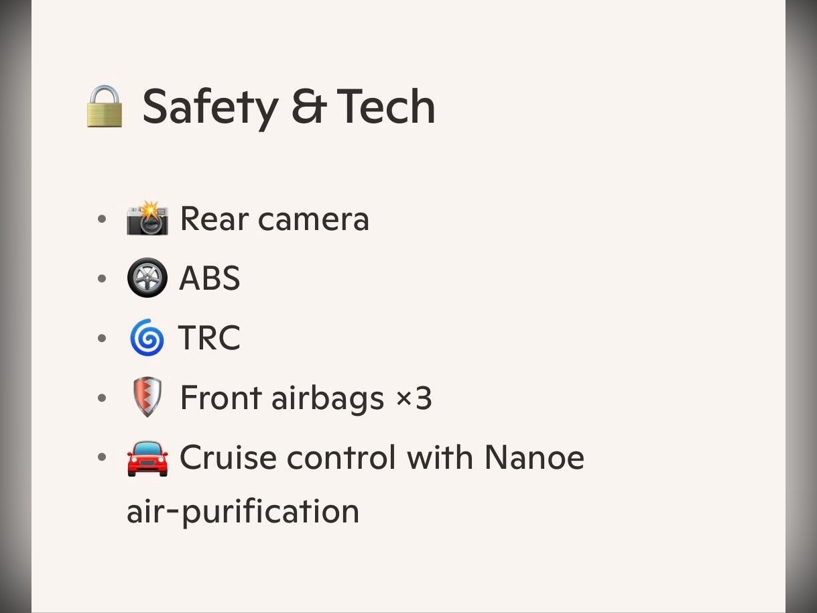Click the camera emoji with flash
Image resolution: width=817 pixels, height=613 pixels.
pos(147,219)
